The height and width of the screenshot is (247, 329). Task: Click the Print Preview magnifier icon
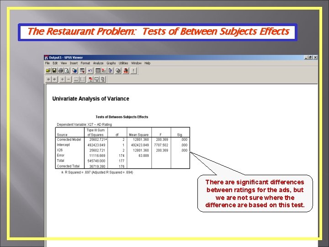coord(67,71)
